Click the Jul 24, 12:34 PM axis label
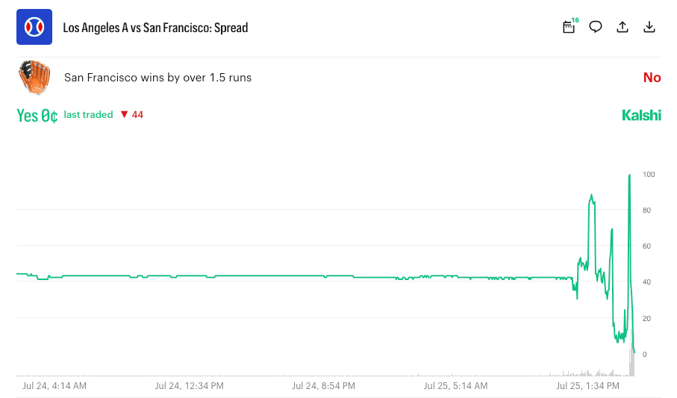The image size is (677, 398). [189, 386]
